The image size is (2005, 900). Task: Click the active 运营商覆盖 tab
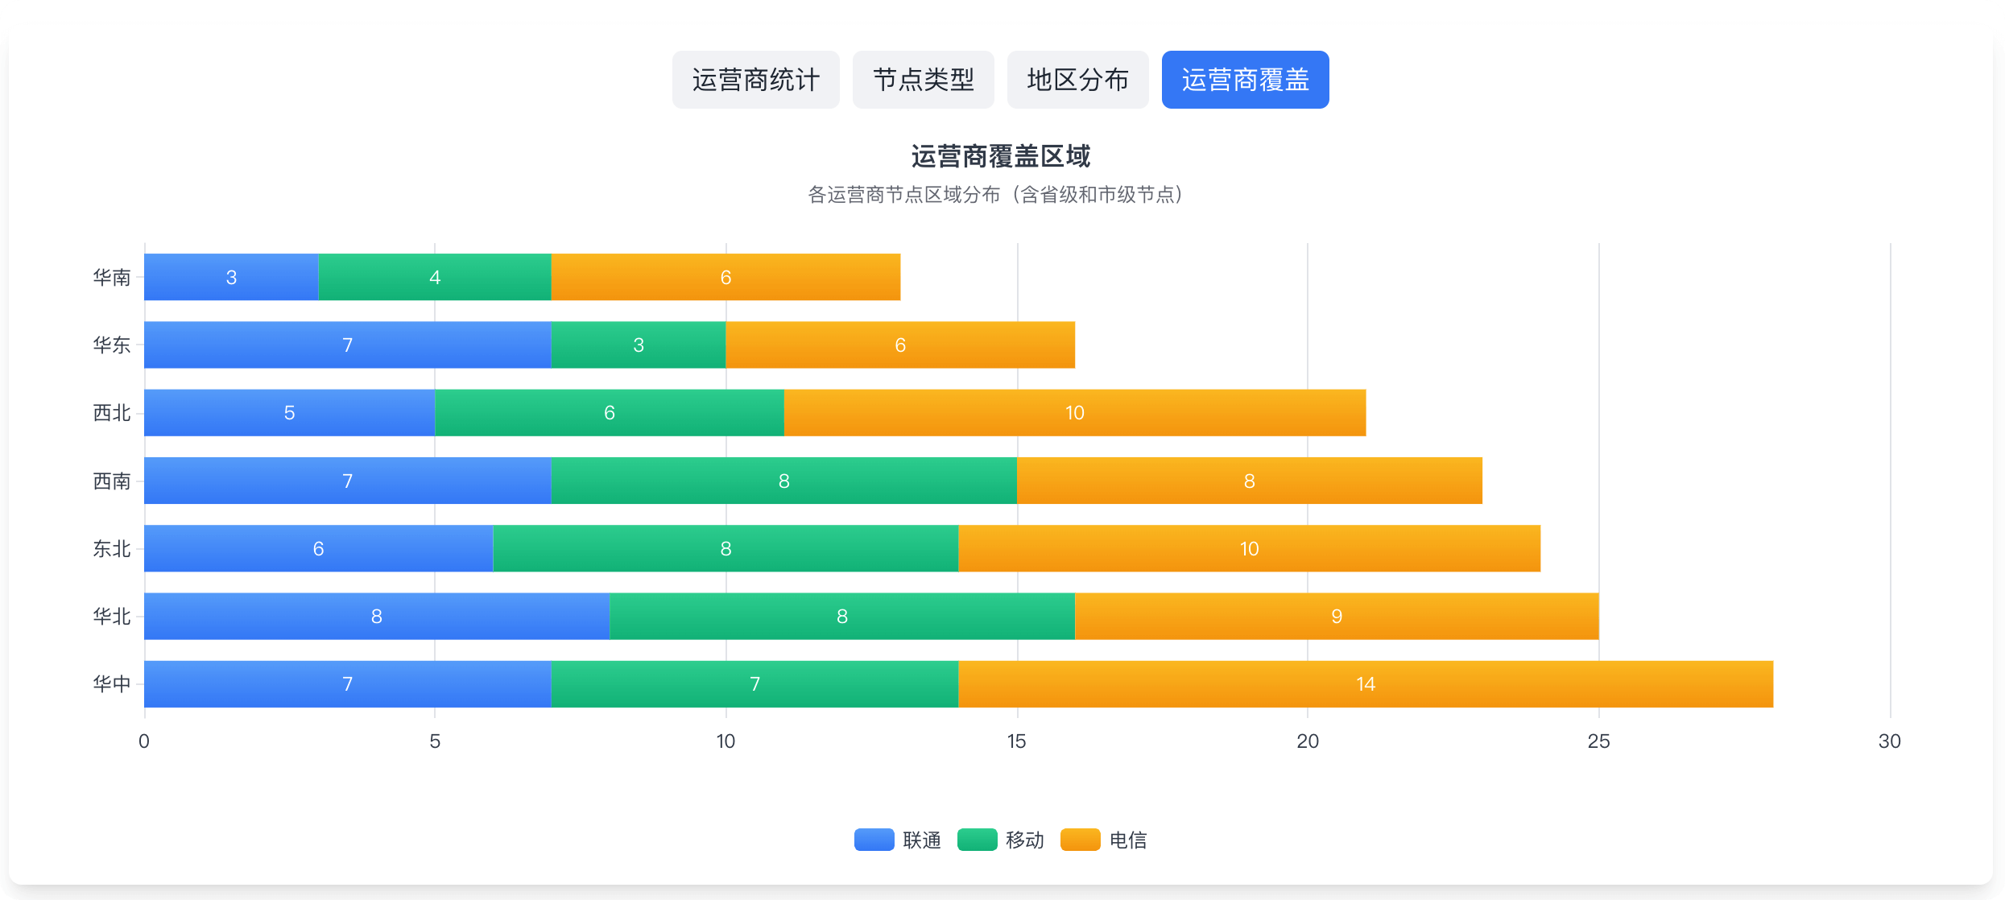pos(1245,80)
